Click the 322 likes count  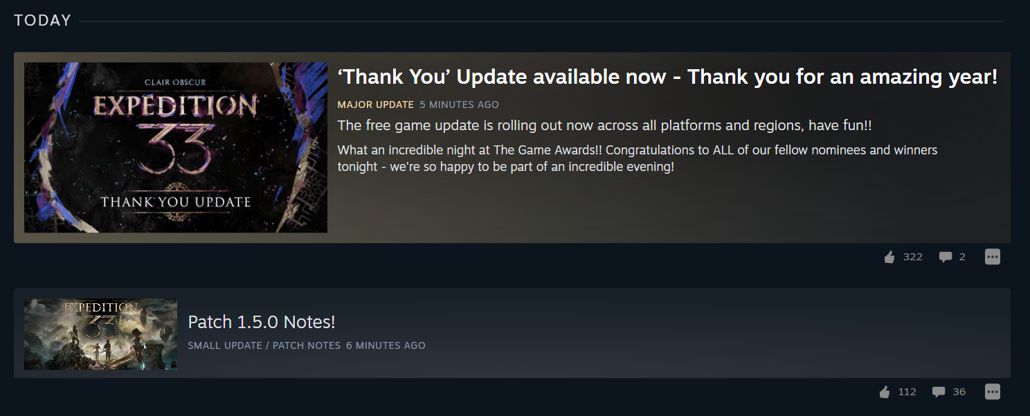pyautogui.click(x=913, y=257)
